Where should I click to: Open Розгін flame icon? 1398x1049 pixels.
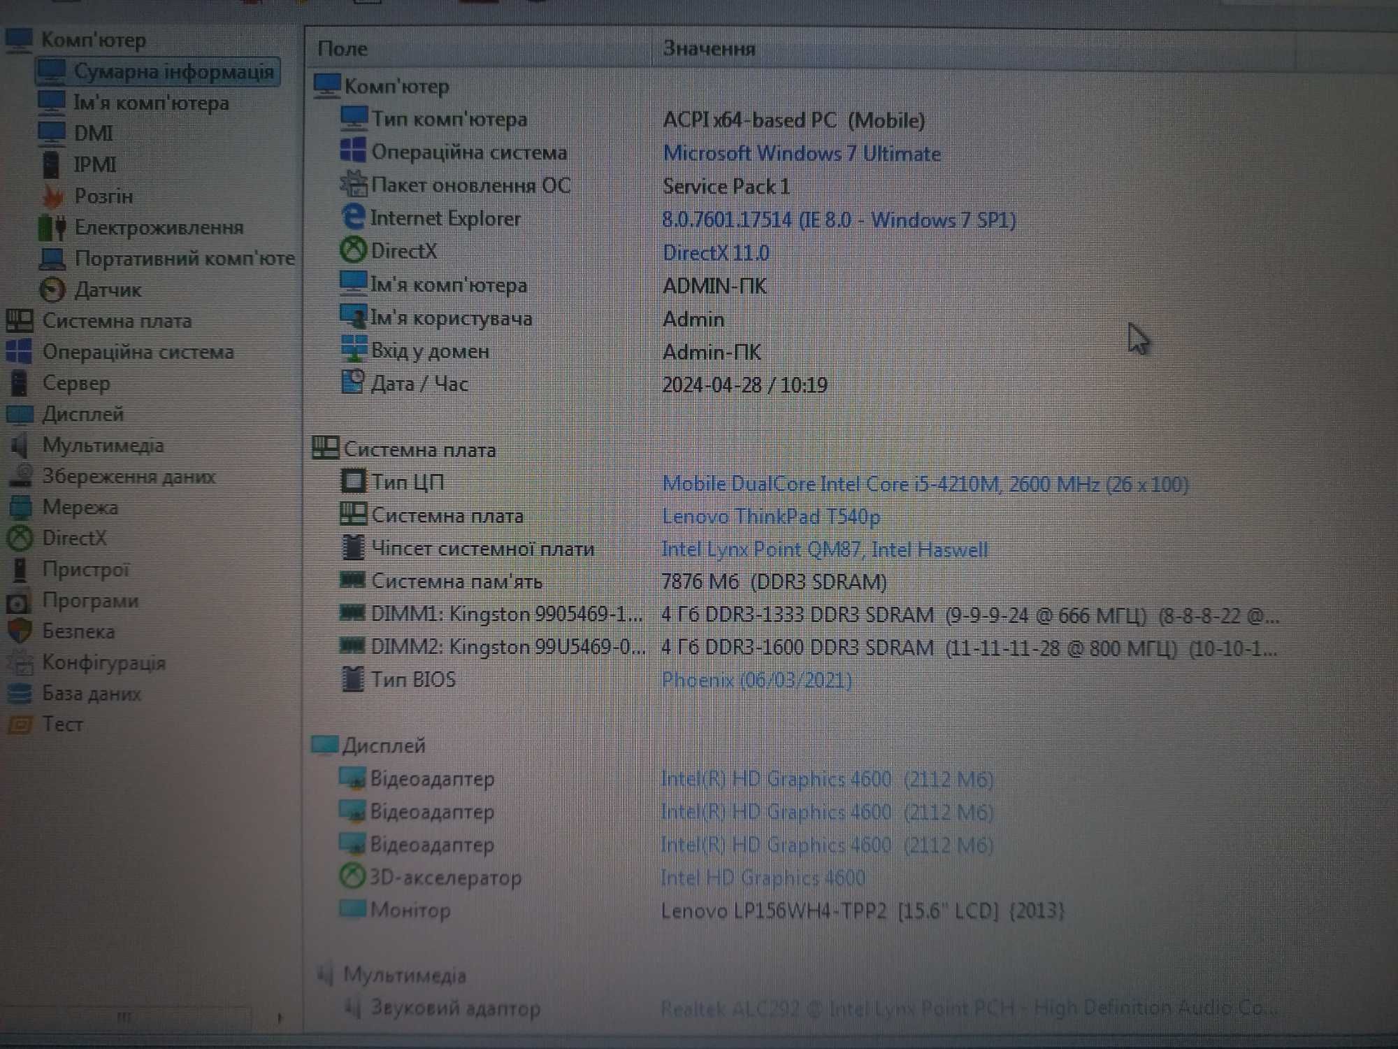coord(53,197)
